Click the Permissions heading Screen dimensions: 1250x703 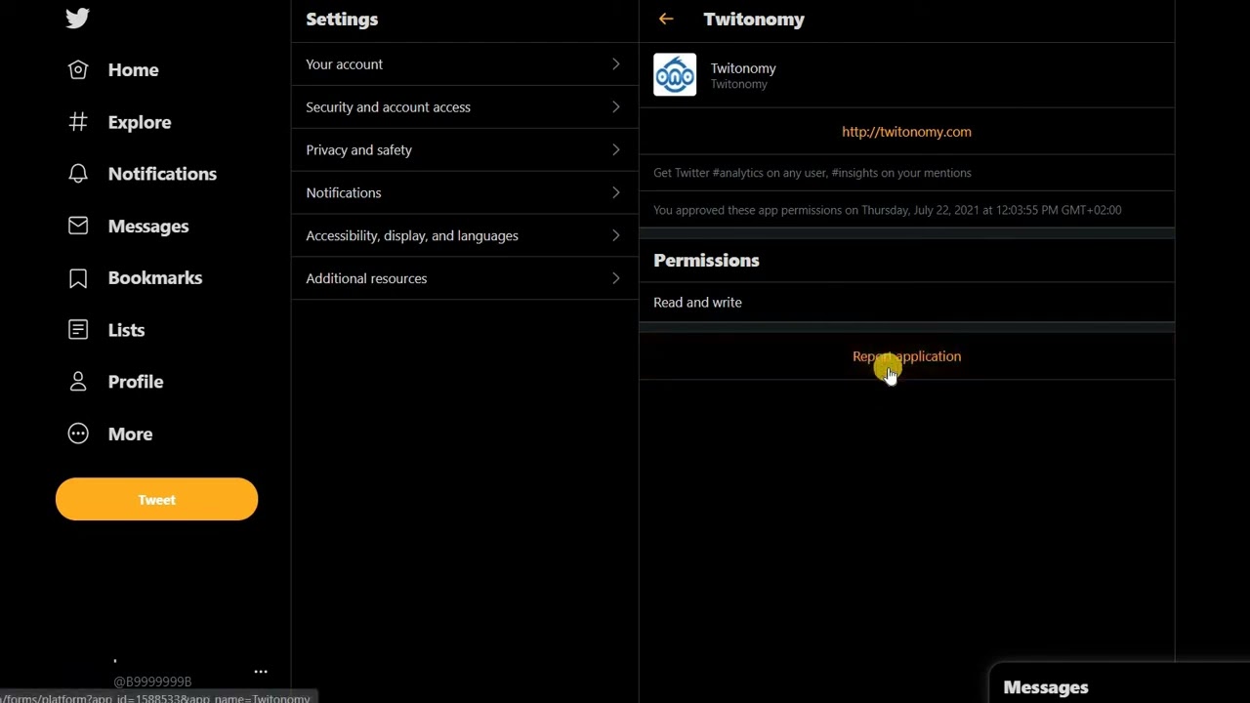click(706, 261)
